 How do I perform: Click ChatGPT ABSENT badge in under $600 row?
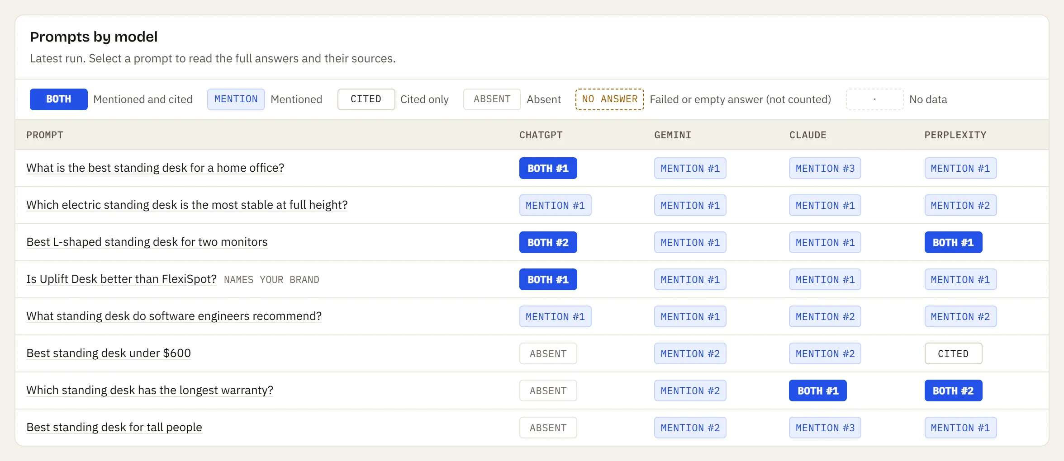coord(548,353)
